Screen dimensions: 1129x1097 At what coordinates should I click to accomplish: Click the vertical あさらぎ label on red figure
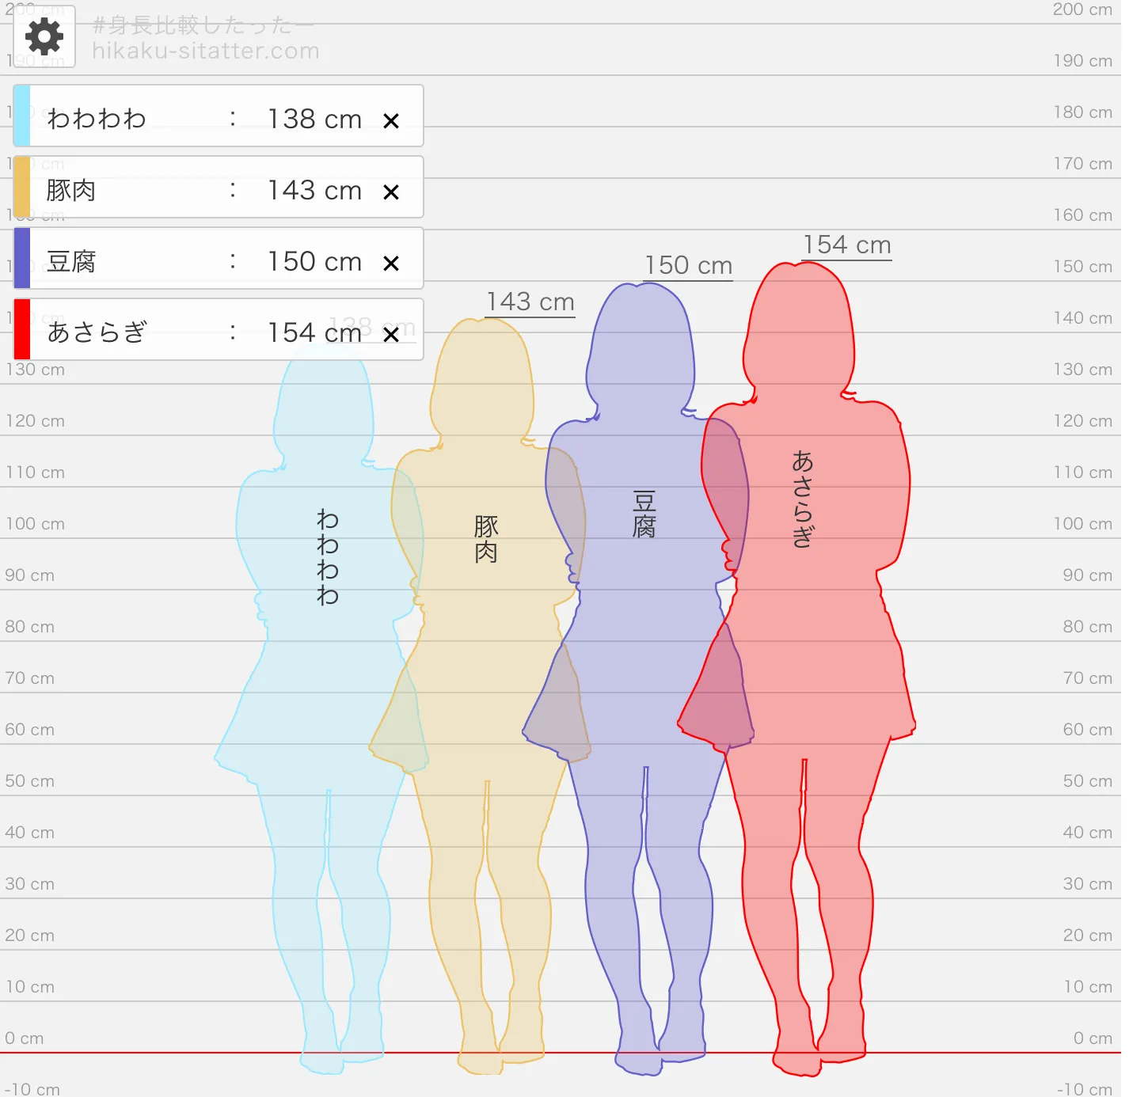click(x=803, y=499)
